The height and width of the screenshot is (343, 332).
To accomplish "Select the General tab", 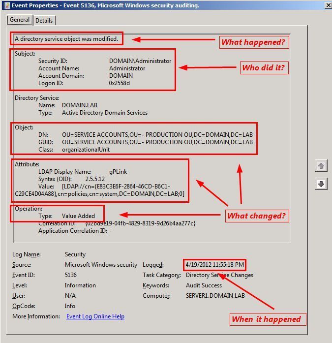I will [x=20, y=20].
